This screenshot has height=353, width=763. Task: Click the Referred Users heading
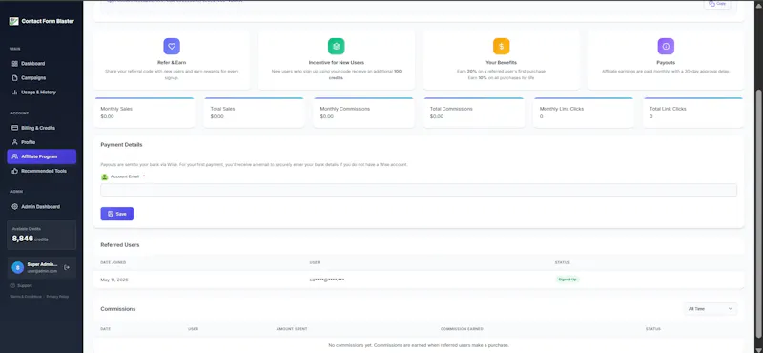(120, 245)
